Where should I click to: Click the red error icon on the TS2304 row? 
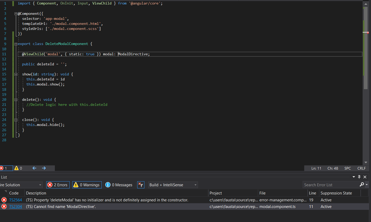click(x=4, y=207)
